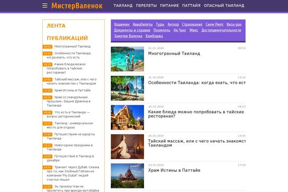Screen dimensions: 288x192
Task: Open the ПИТАНИЕ menu item
Action: pyautogui.click(x=169, y=5)
